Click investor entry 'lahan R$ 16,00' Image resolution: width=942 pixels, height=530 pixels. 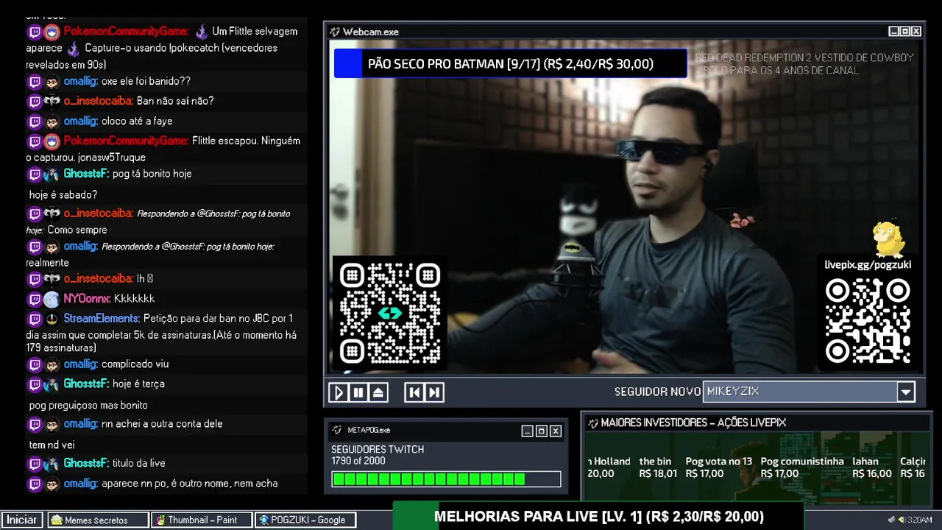(x=872, y=467)
